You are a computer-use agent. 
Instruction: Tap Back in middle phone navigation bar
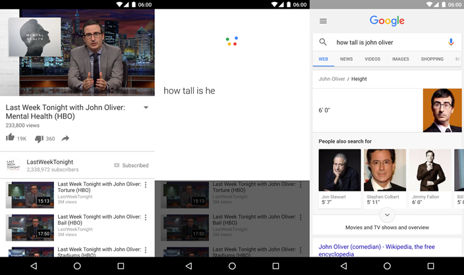coord(188,266)
